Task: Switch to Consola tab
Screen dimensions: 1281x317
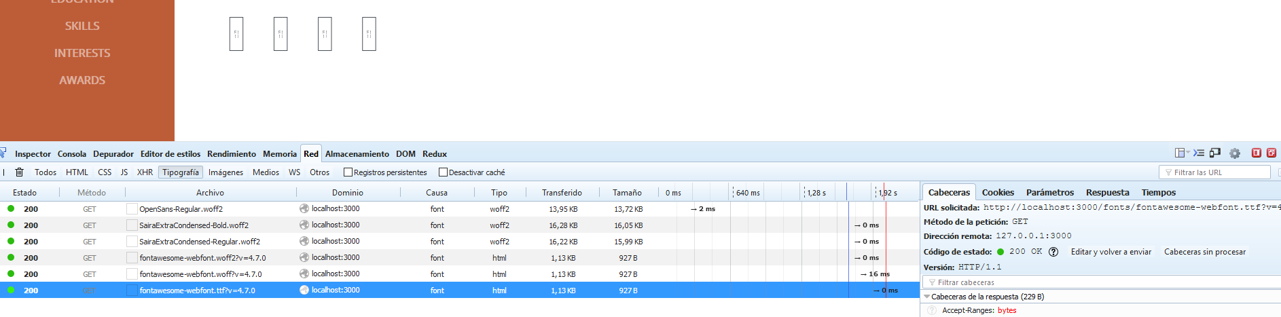Action: [x=72, y=154]
